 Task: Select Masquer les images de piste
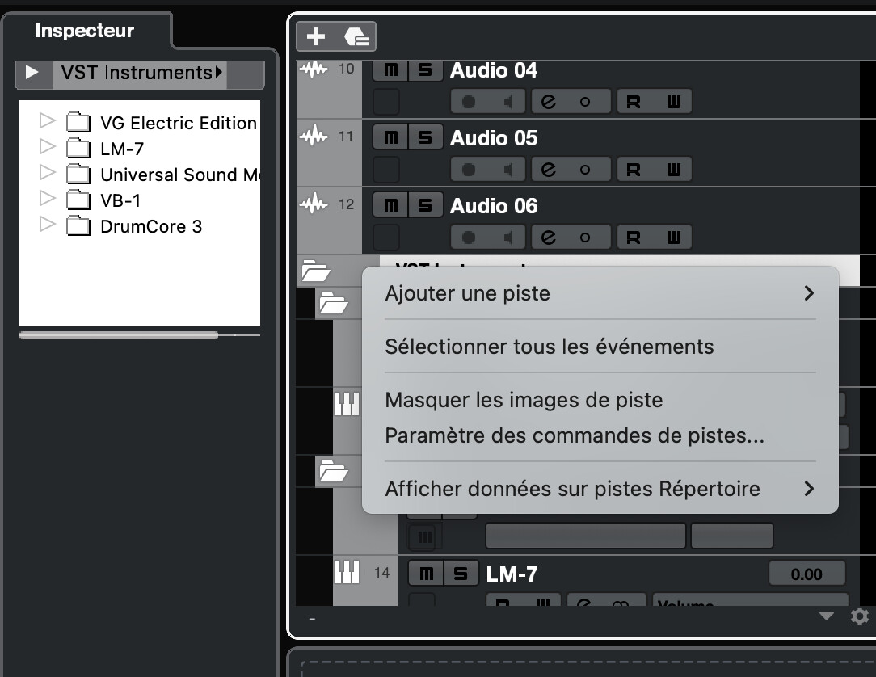(x=524, y=400)
